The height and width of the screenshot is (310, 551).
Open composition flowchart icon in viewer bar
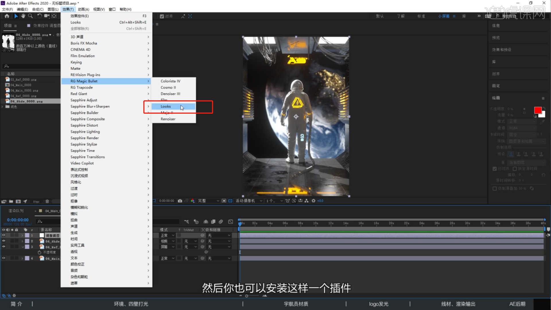point(306,201)
